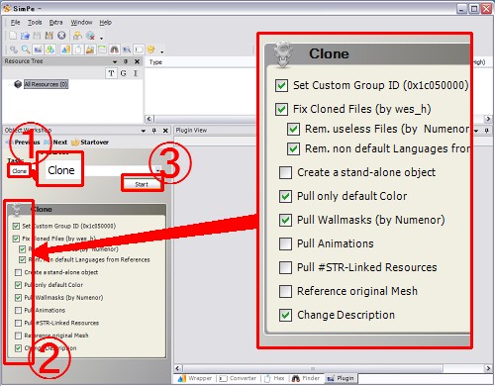Toggle Pull Wallmasks checkbox in Object Workshop
The image size is (495, 386).
point(18,298)
